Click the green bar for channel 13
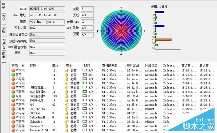Image resolution: width=217 pixels, height=133 pixels. coord(156,45)
